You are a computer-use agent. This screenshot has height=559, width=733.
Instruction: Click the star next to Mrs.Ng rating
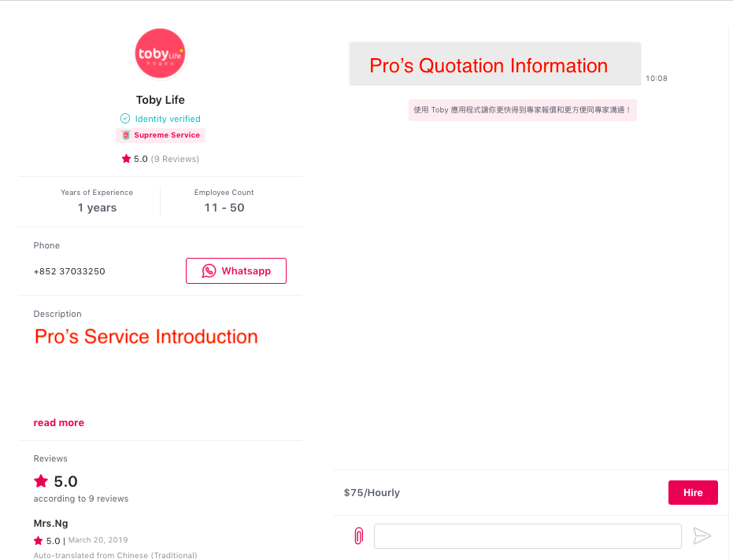(x=39, y=541)
